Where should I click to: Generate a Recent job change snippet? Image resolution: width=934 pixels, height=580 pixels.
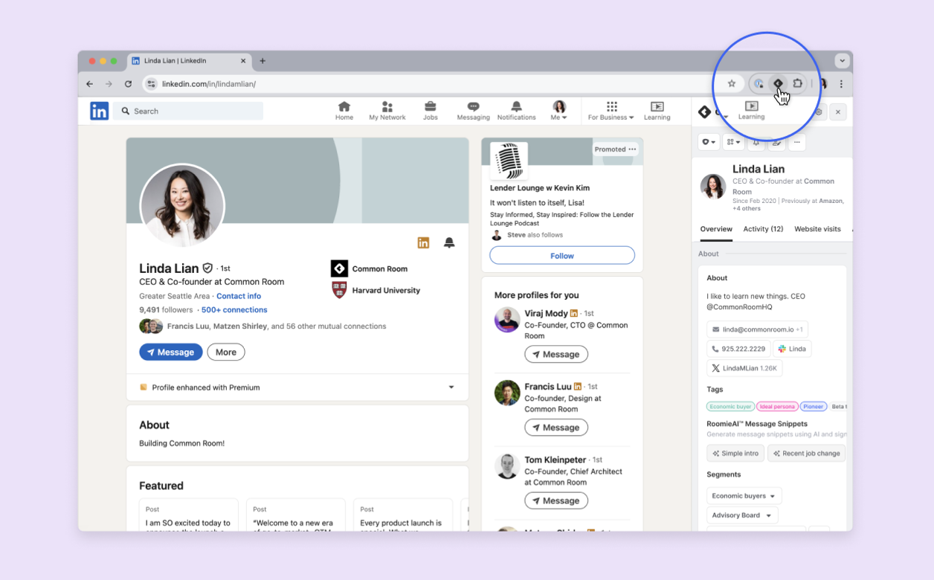(807, 454)
